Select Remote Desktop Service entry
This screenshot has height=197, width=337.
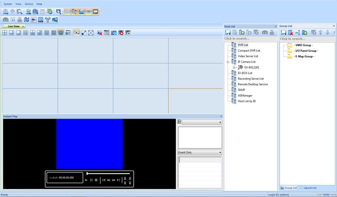(253, 84)
